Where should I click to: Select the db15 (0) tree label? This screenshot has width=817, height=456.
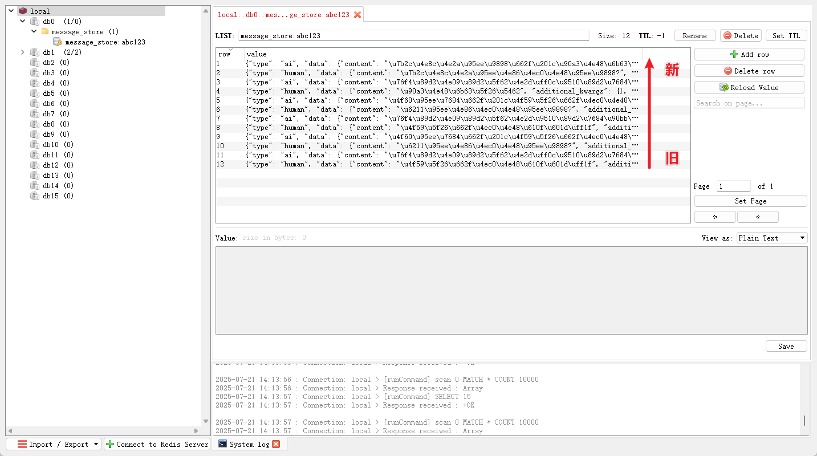[x=58, y=196]
